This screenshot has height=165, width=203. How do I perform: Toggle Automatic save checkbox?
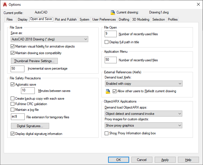(12, 85)
